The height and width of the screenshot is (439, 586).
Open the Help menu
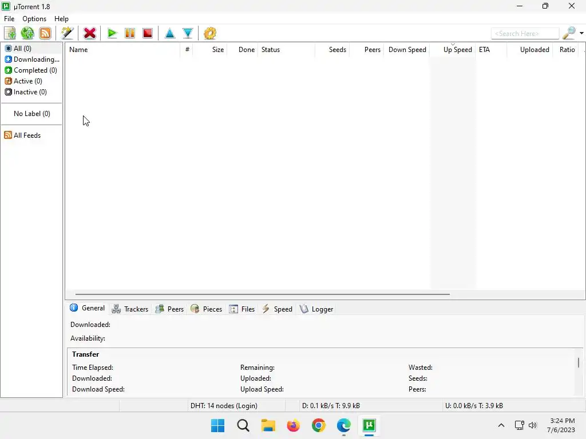pyautogui.click(x=61, y=19)
